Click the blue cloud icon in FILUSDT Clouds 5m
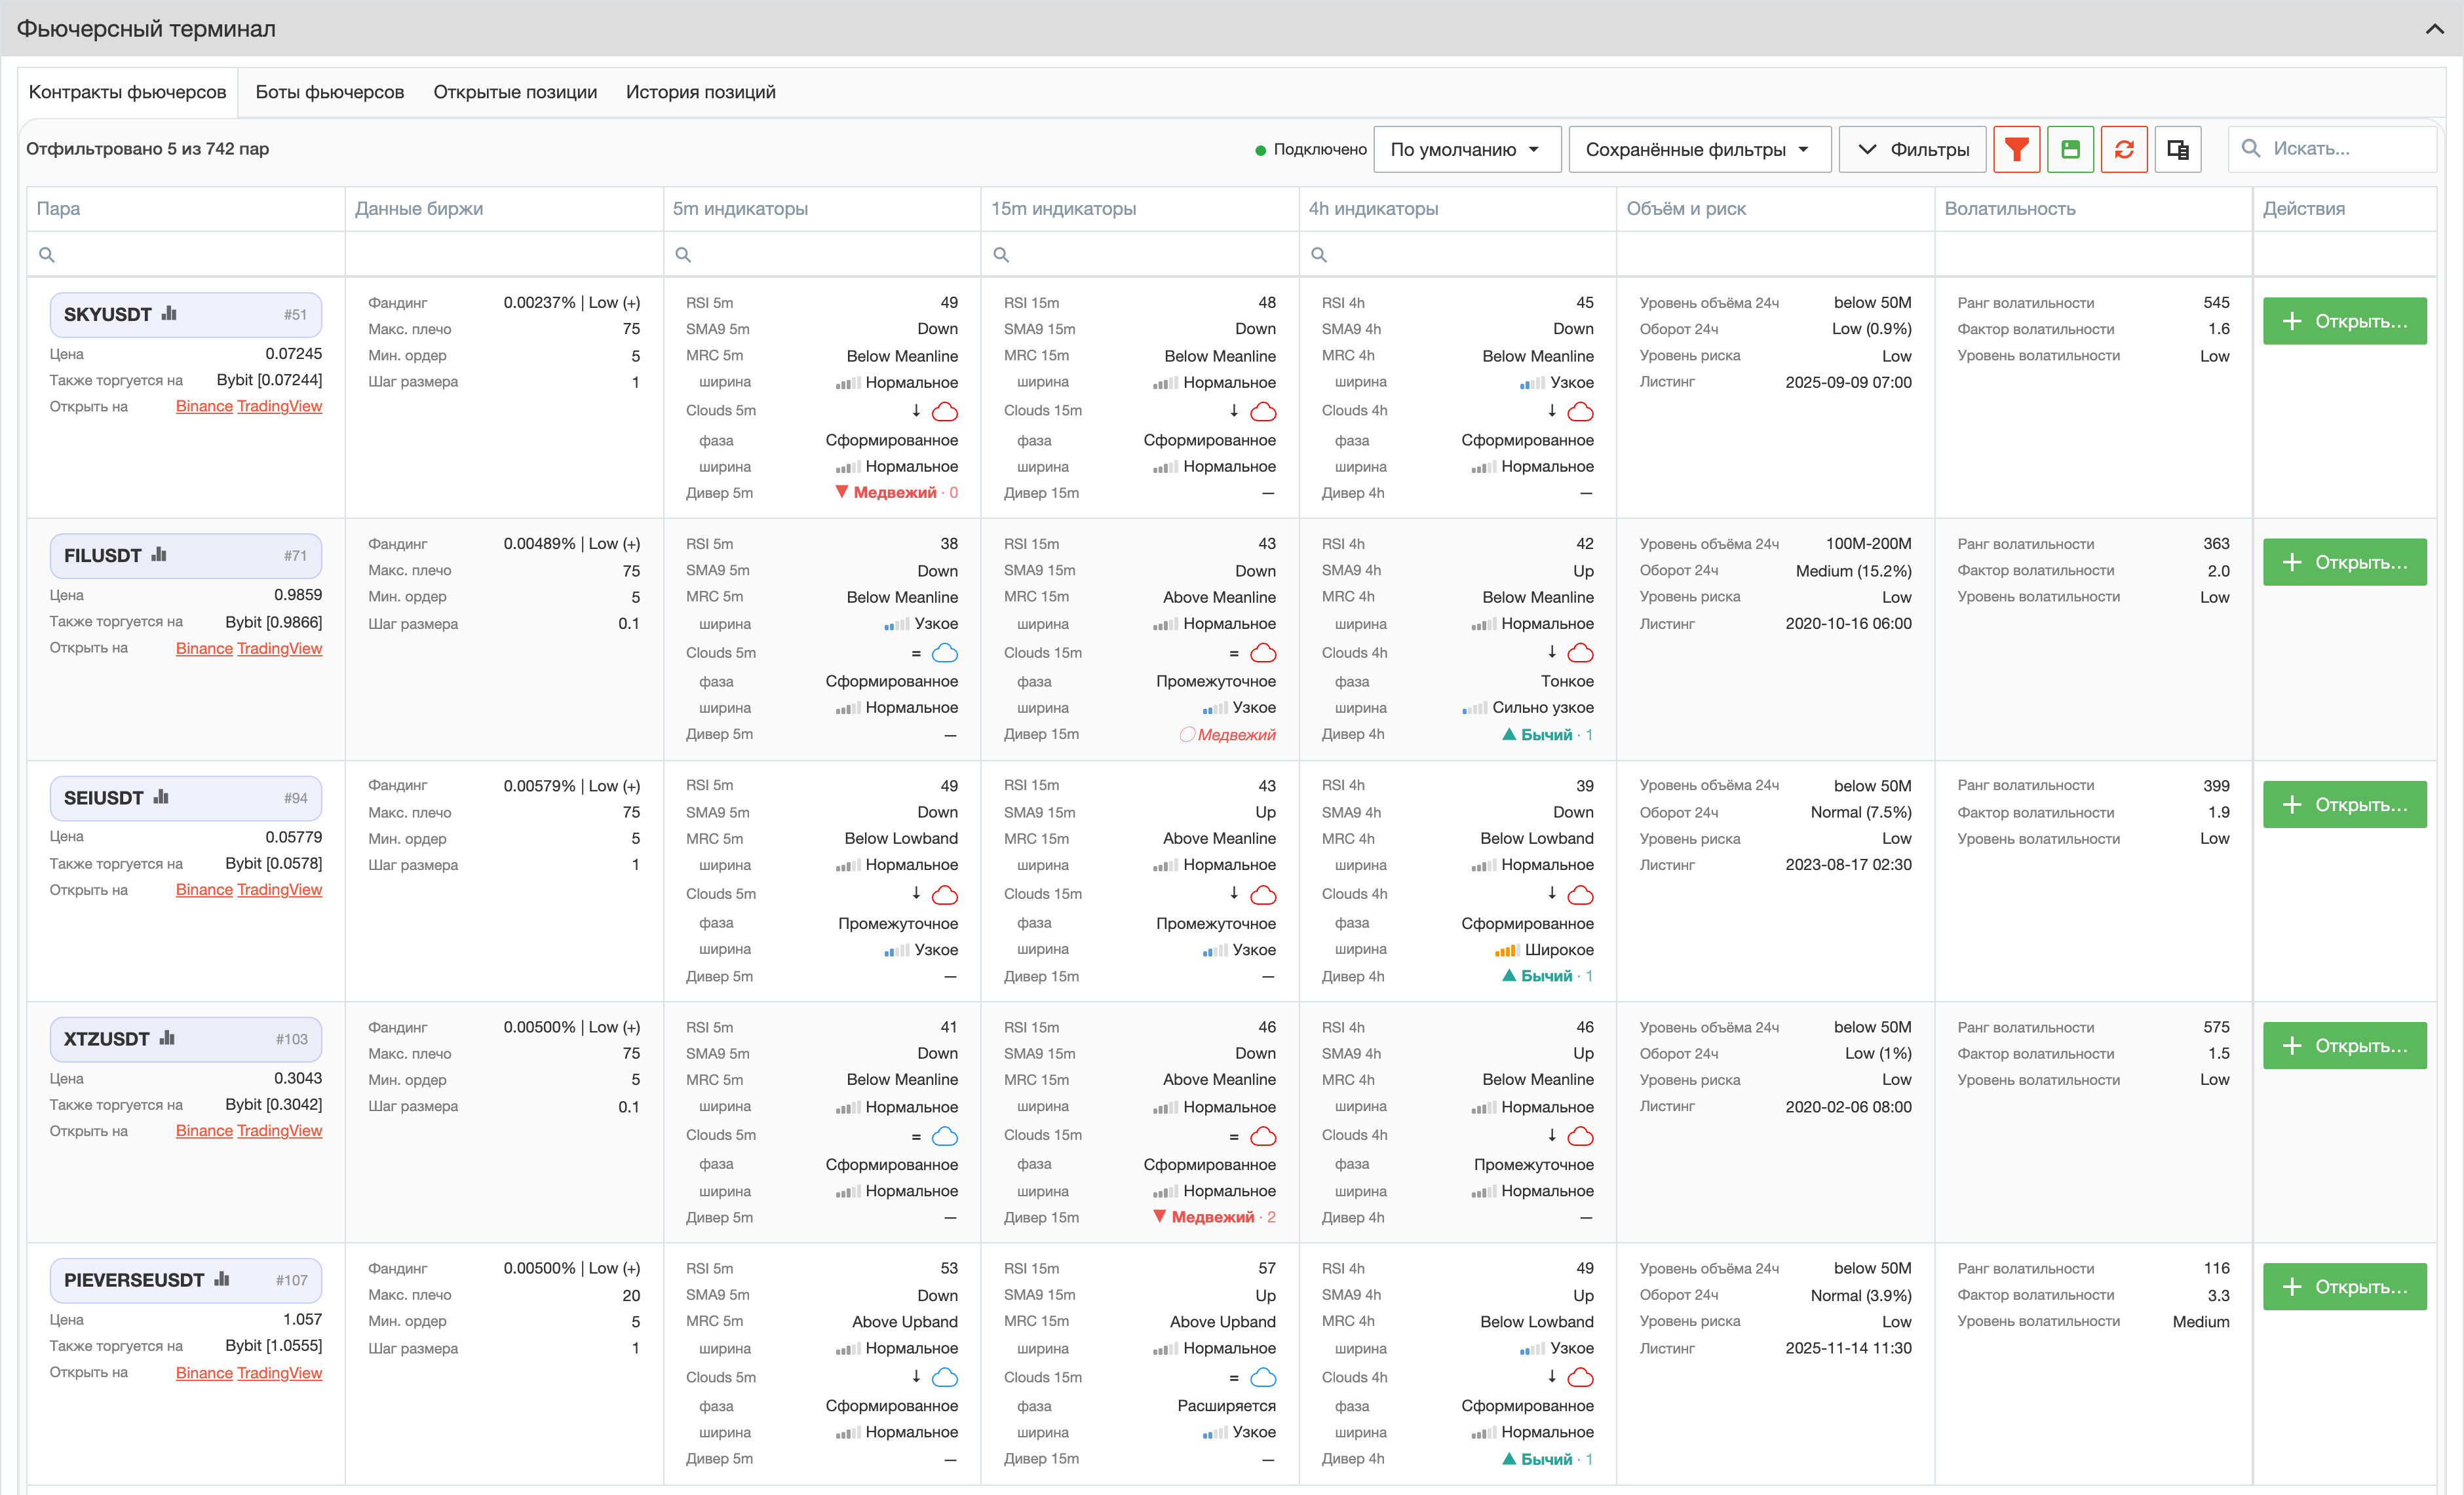This screenshot has width=2464, height=1495. click(945, 653)
